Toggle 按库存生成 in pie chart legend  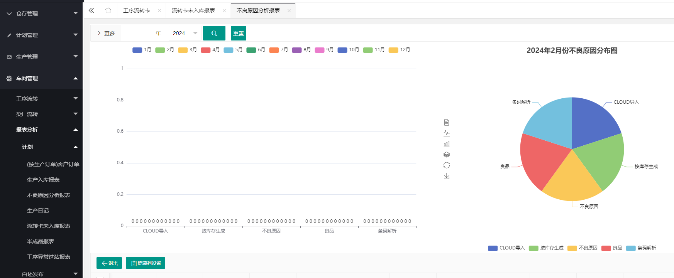(546, 248)
